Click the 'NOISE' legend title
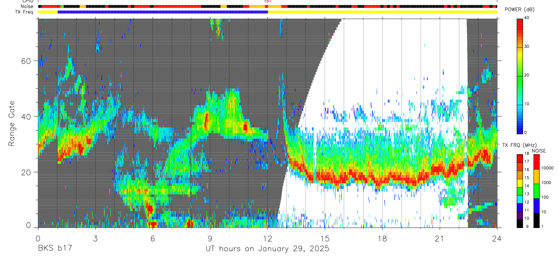This screenshot has width=559, height=258. pyautogui.click(x=539, y=151)
